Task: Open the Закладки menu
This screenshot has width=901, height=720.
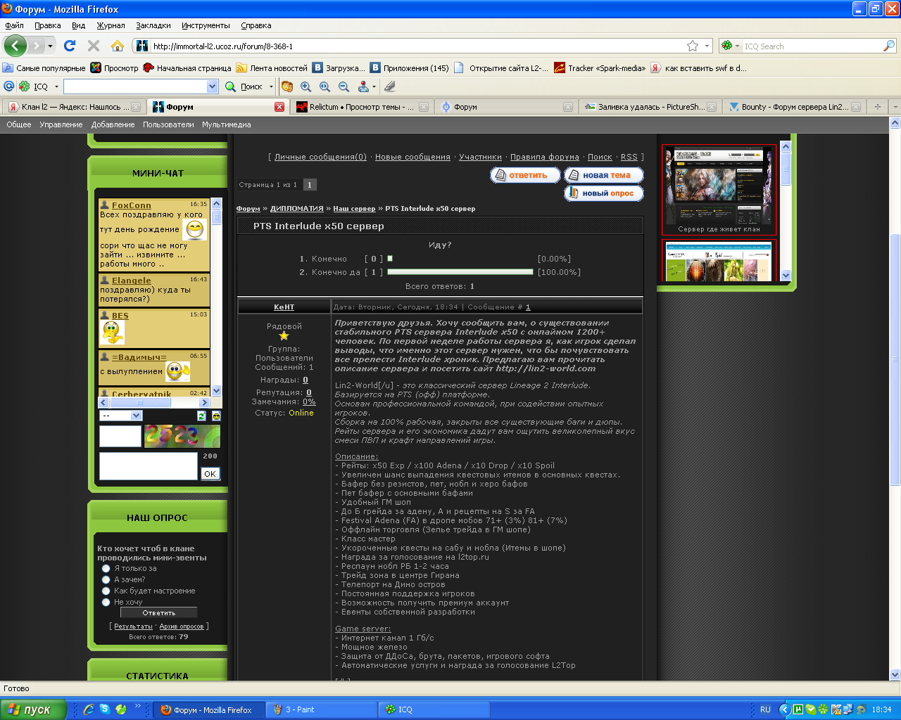Action: point(153,25)
